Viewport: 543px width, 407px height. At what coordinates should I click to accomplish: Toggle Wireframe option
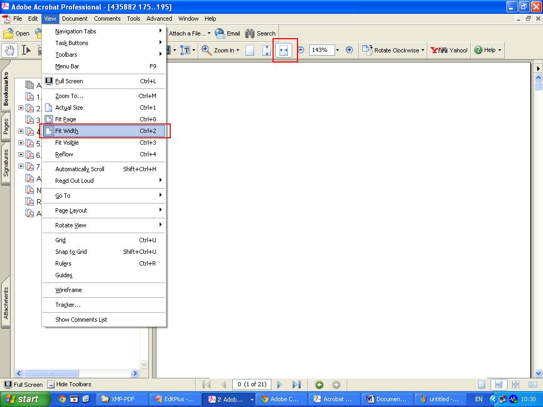point(103,290)
